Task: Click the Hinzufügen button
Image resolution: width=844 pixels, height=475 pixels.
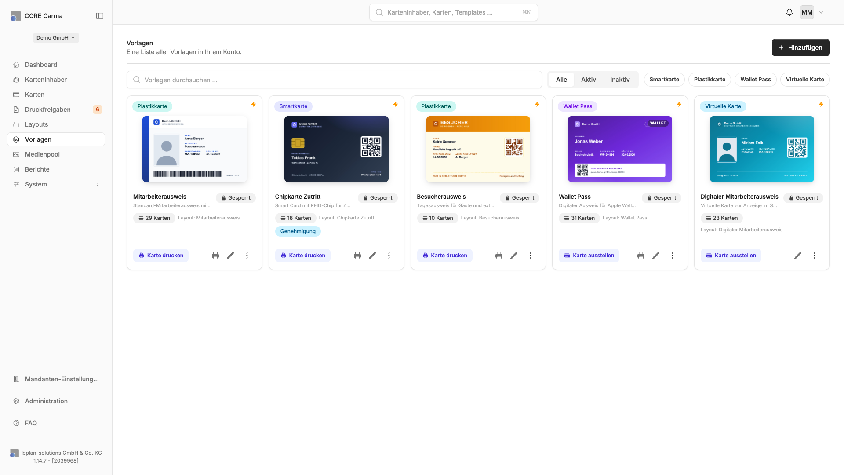Action: click(x=800, y=47)
